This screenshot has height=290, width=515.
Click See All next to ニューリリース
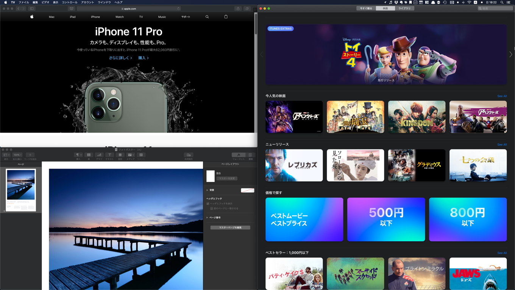tap(502, 145)
